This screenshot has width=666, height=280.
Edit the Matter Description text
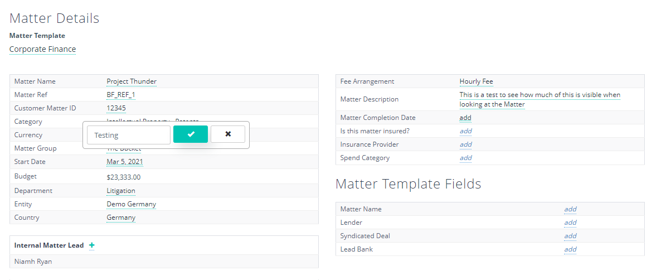point(539,99)
